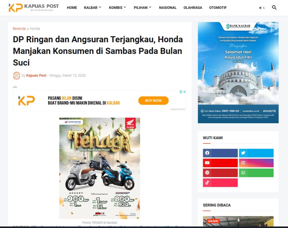Click the Bank Kalbar Idul Fitri banner
The height and width of the screenshot is (228, 288).
pos(238,72)
